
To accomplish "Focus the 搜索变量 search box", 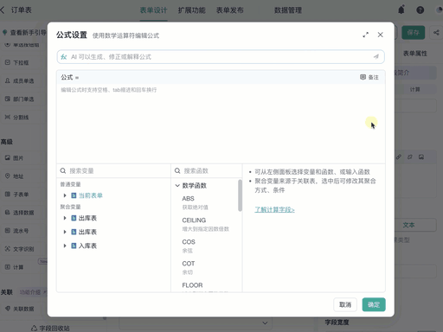I will pos(113,171).
